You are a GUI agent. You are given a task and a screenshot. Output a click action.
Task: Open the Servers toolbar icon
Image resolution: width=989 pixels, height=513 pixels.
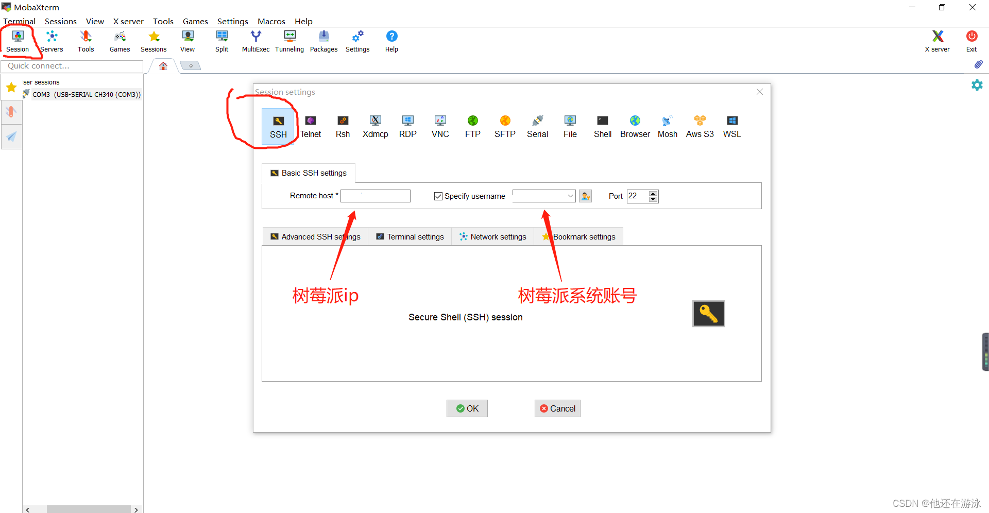pos(52,41)
